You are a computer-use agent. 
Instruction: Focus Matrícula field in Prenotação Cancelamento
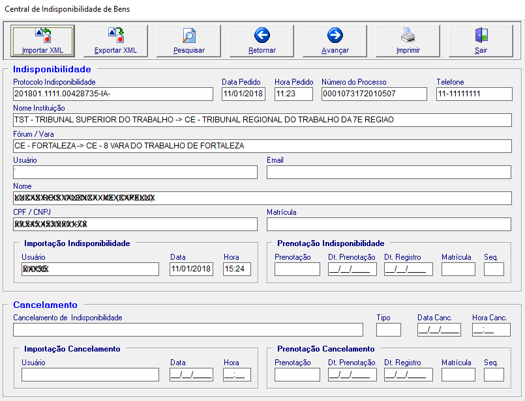point(458,374)
